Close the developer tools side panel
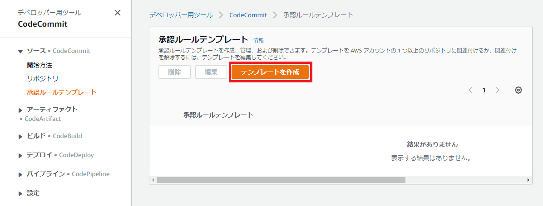 (x=117, y=13)
